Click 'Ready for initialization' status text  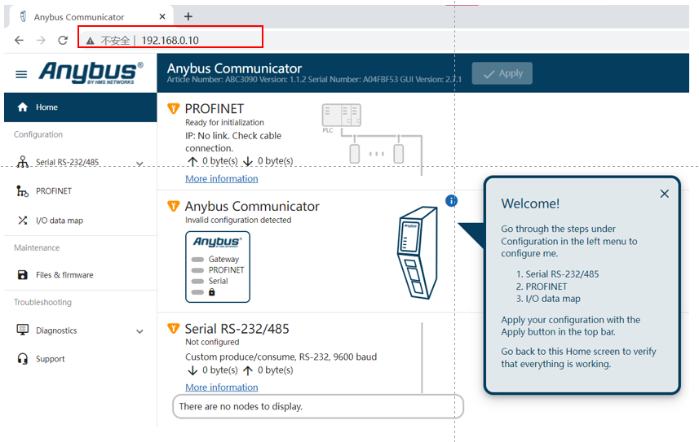(224, 122)
